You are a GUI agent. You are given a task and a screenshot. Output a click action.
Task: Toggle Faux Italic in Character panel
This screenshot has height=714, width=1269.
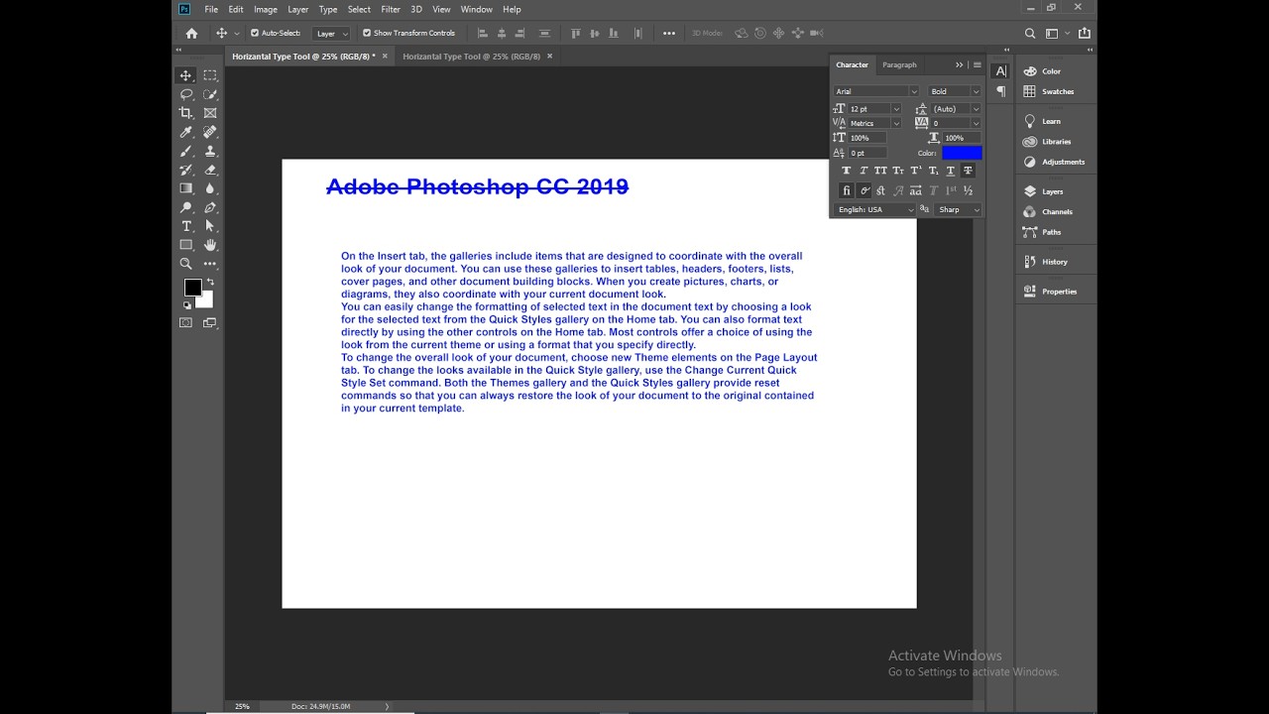click(864, 171)
